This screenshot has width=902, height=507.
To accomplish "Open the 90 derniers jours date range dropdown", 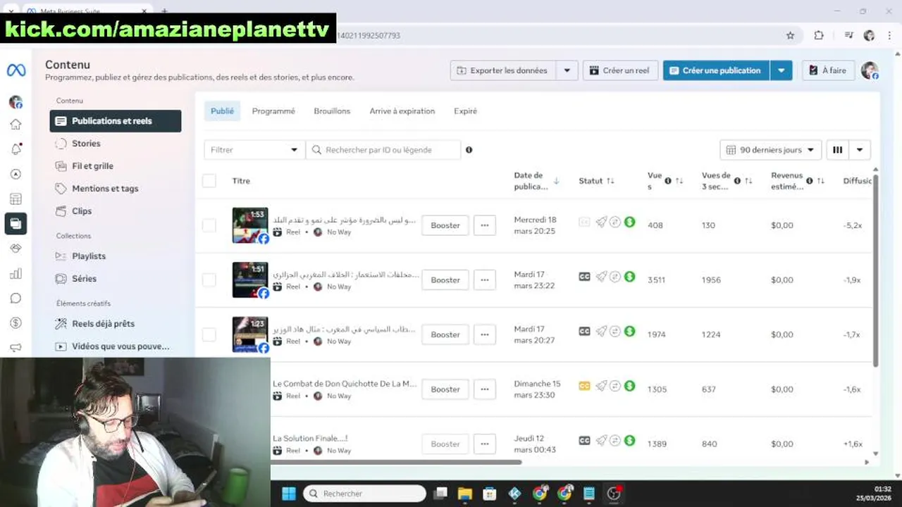I will (x=771, y=150).
